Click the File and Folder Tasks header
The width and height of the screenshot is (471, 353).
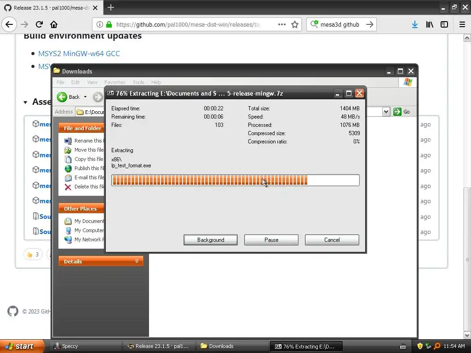point(81,128)
